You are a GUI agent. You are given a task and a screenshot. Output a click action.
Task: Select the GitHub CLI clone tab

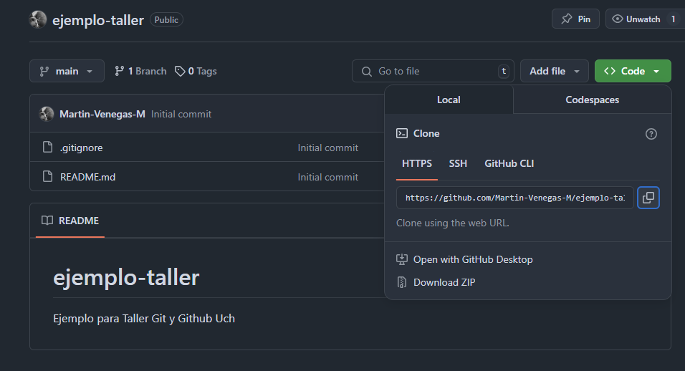[509, 164]
